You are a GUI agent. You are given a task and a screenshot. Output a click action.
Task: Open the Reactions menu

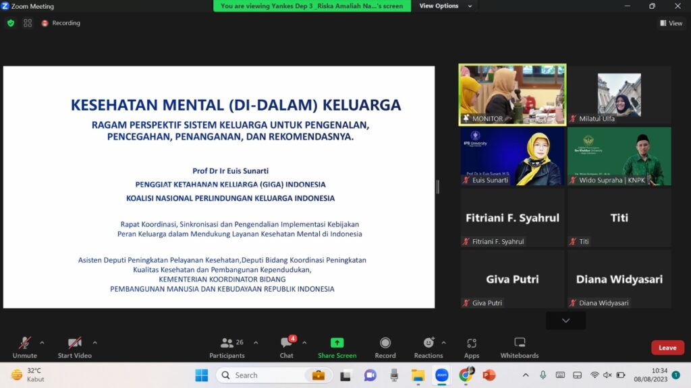click(x=429, y=347)
